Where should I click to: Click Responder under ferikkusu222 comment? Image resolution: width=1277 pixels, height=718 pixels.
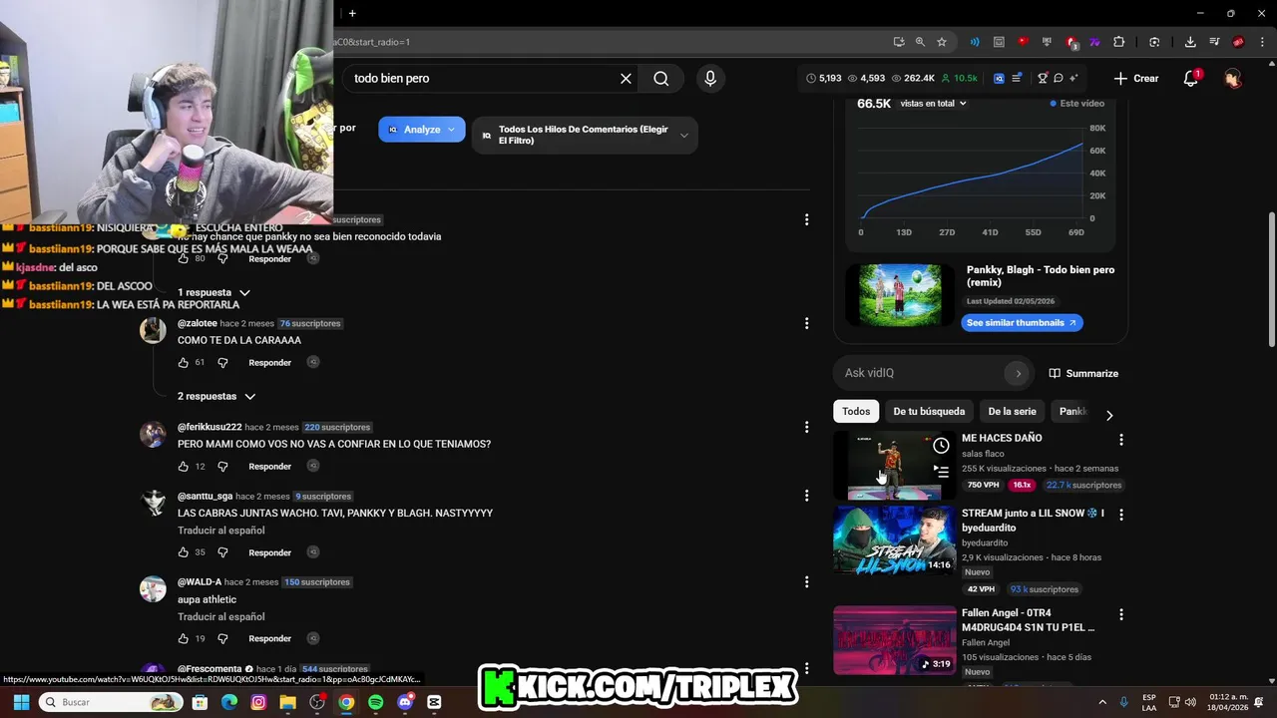pos(269,467)
